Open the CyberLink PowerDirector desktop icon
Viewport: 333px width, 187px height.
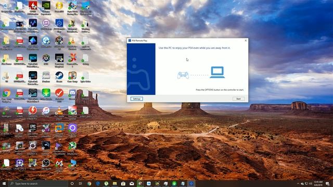[33, 60]
